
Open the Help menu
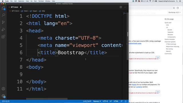(x=53, y=1)
